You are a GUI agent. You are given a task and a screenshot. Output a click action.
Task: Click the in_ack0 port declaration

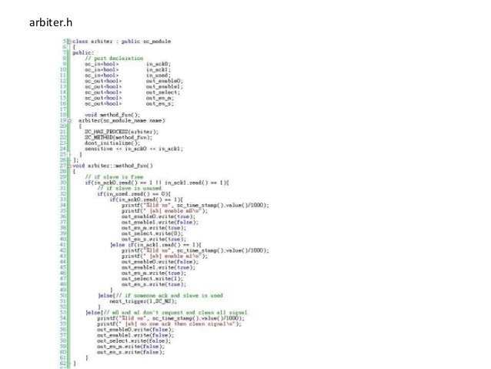(128, 64)
